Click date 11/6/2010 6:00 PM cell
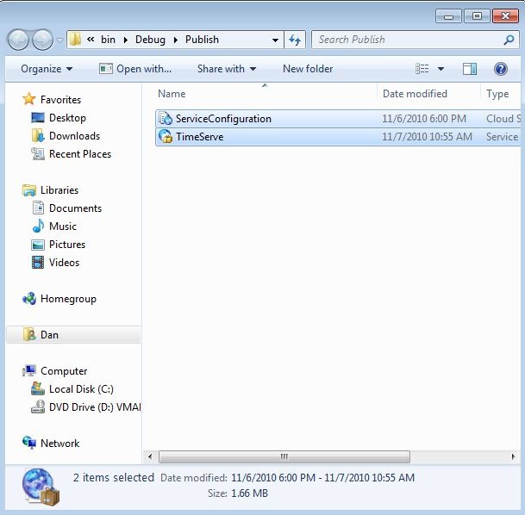Image resolution: width=525 pixels, height=515 pixels. 424,119
